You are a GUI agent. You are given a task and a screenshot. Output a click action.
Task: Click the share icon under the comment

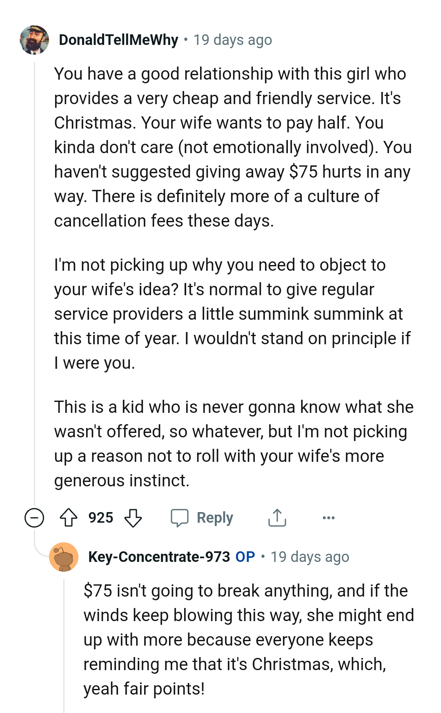pyautogui.click(x=277, y=517)
